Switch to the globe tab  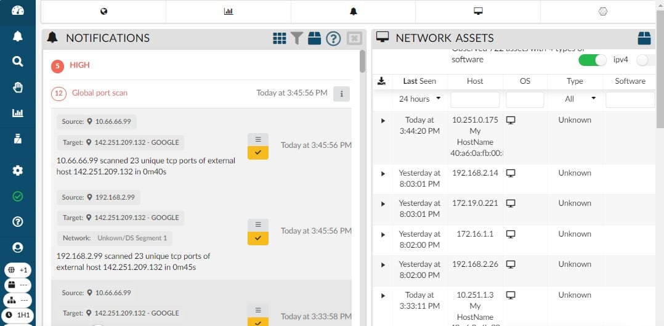coord(103,12)
